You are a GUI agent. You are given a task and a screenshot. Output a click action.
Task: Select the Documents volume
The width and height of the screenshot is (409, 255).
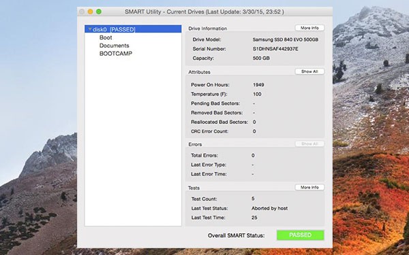(x=115, y=46)
